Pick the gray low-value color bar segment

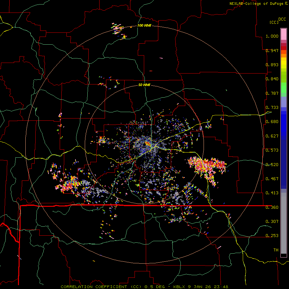[x=284, y=223]
